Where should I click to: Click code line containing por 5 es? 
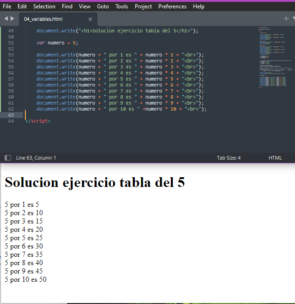pos(120,79)
